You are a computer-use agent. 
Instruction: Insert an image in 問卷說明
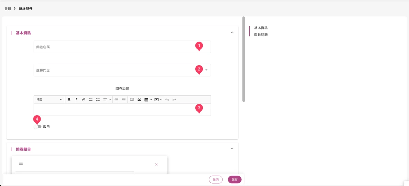132,100
